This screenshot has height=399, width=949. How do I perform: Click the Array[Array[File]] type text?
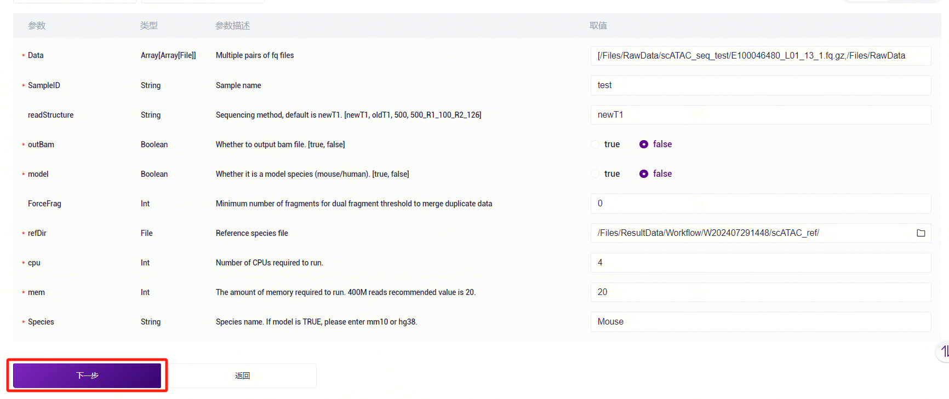click(x=168, y=55)
